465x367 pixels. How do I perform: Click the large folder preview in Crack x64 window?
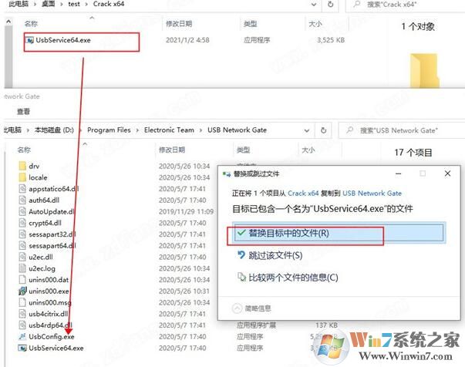[424, 71]
